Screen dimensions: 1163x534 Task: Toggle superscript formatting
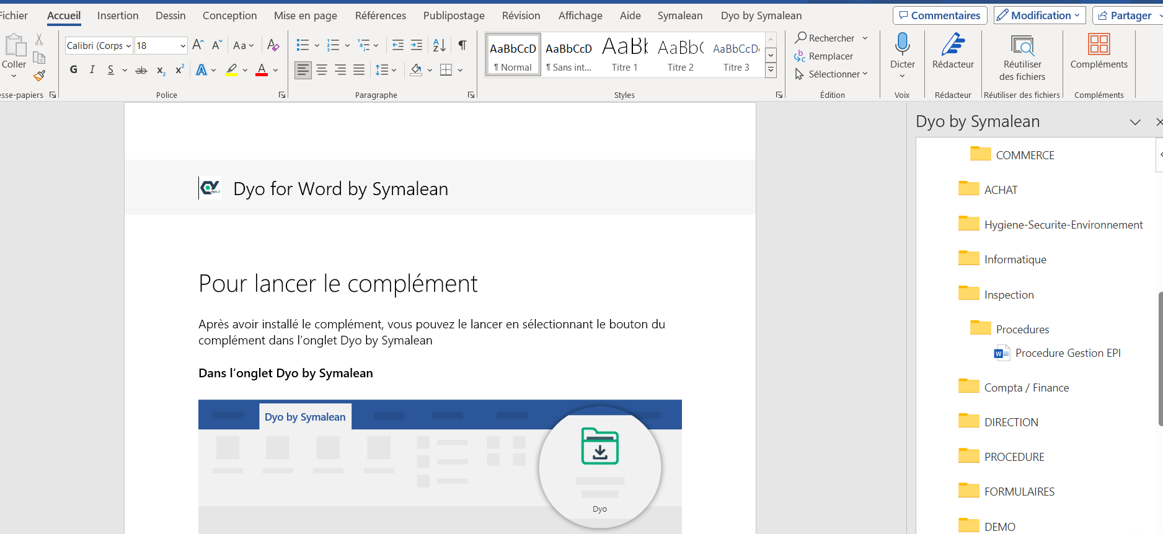180,69
